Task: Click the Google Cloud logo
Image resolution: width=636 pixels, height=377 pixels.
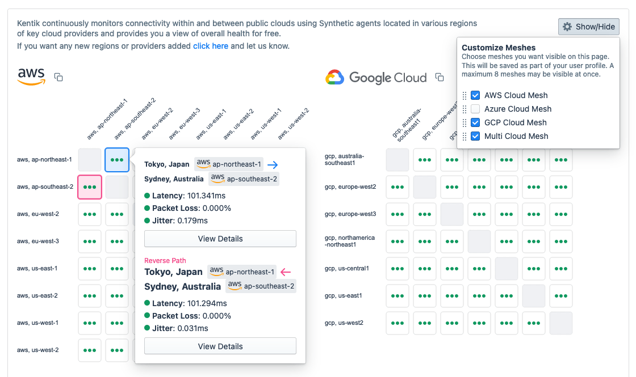Action: click(x=376, y=78)
